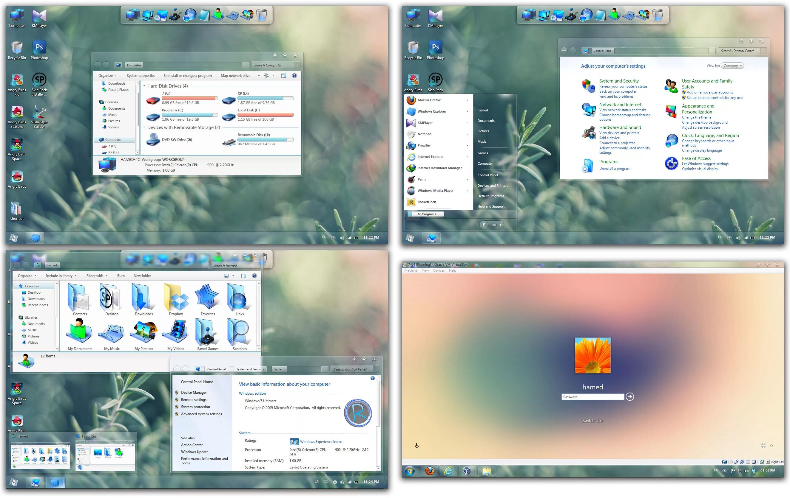Launch Notepad from the Start menu
The width and height of the screenshot is (790, 498).
tap(425, 134)
